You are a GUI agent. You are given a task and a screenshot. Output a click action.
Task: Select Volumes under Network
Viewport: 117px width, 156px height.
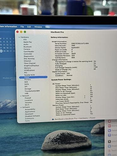[28, 103]
